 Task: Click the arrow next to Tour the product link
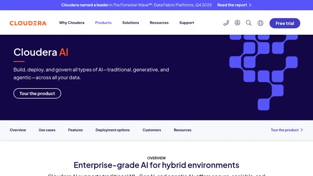pos(302,130)
